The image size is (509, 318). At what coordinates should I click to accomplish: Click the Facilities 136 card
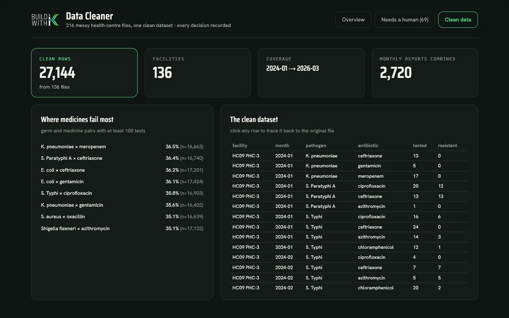coord(198,73)
